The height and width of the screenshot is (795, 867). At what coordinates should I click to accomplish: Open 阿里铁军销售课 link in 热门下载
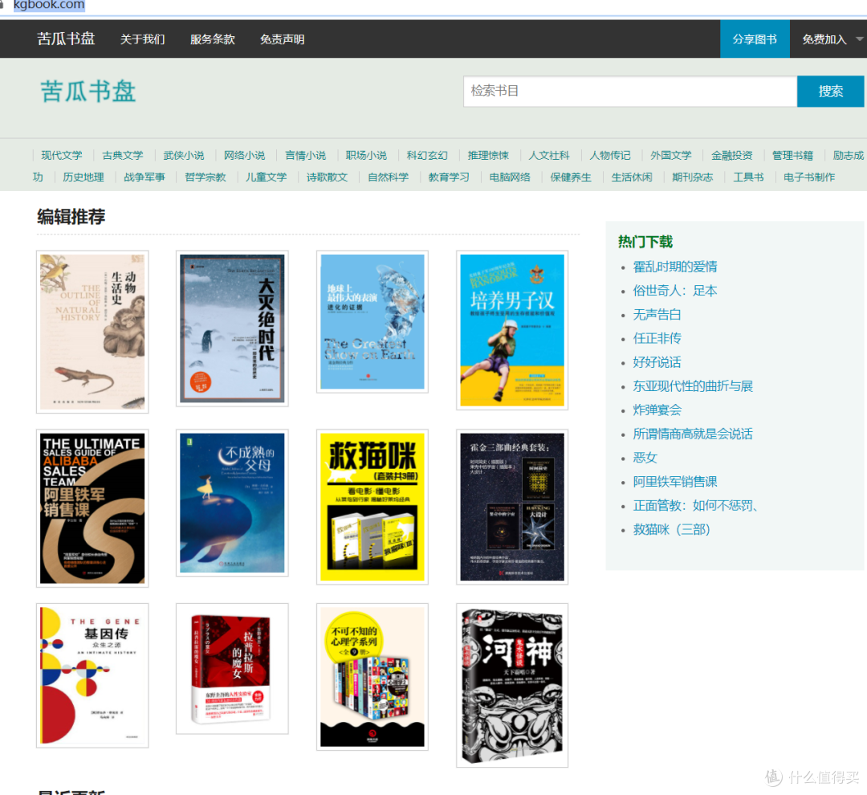674,482
